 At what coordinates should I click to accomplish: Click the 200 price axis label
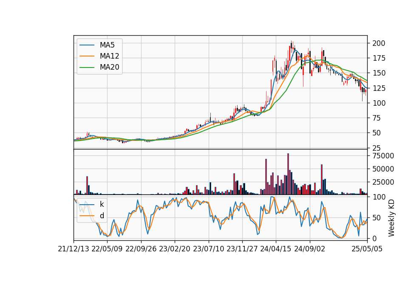click(x=379, y=43)
